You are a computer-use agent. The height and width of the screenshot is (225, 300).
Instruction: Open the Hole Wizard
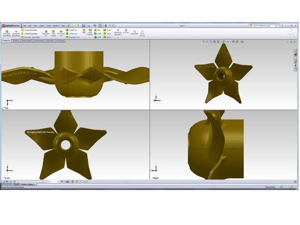(x=53, y=33)
